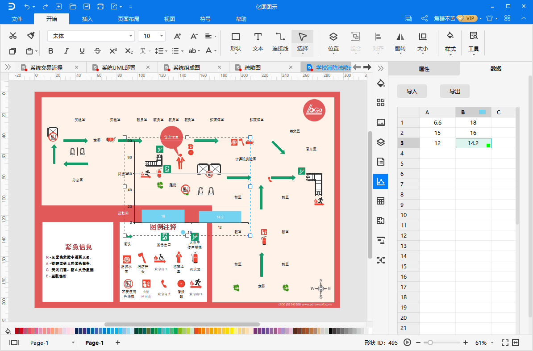Toggle underline formatting
The image size is (533, 351).
(82, 51)
